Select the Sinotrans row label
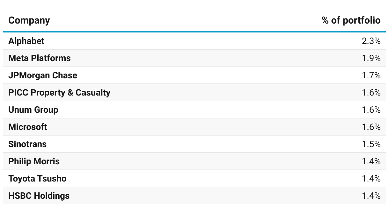The height and width of the screenshot is (207, 389). 27,144
